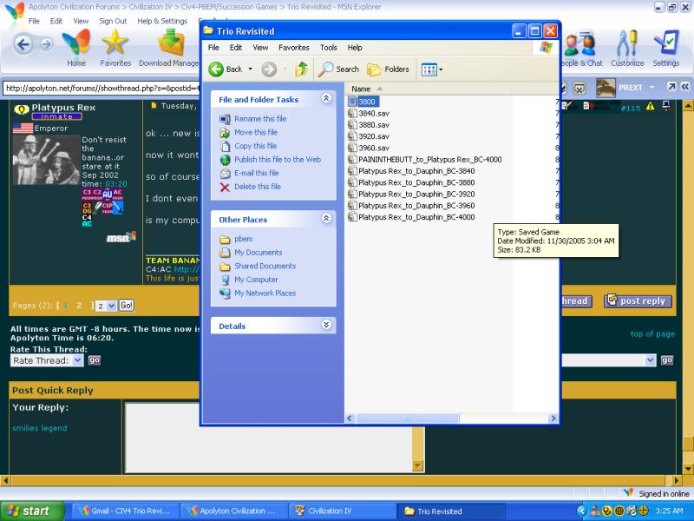Click the Up folder icon

coord(301,69)
